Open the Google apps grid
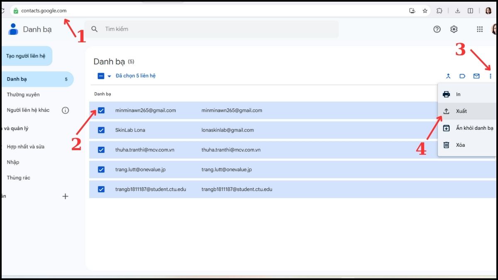The width and height of the screenshot is (498, 280). [480, 29]
